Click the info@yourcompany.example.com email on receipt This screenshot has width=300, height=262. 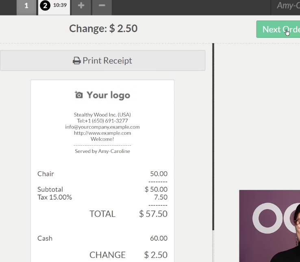coord(102,127)
